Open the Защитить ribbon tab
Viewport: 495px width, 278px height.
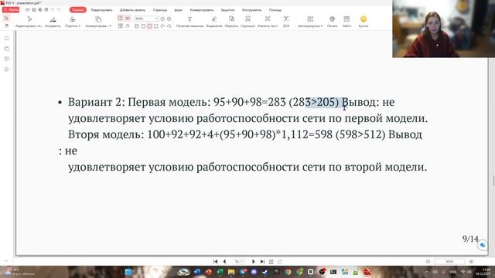pos(227,10)
